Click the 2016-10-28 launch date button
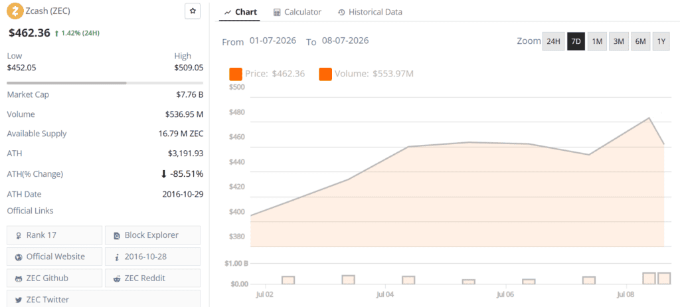680x307 pixels. [x=153, y=256]
